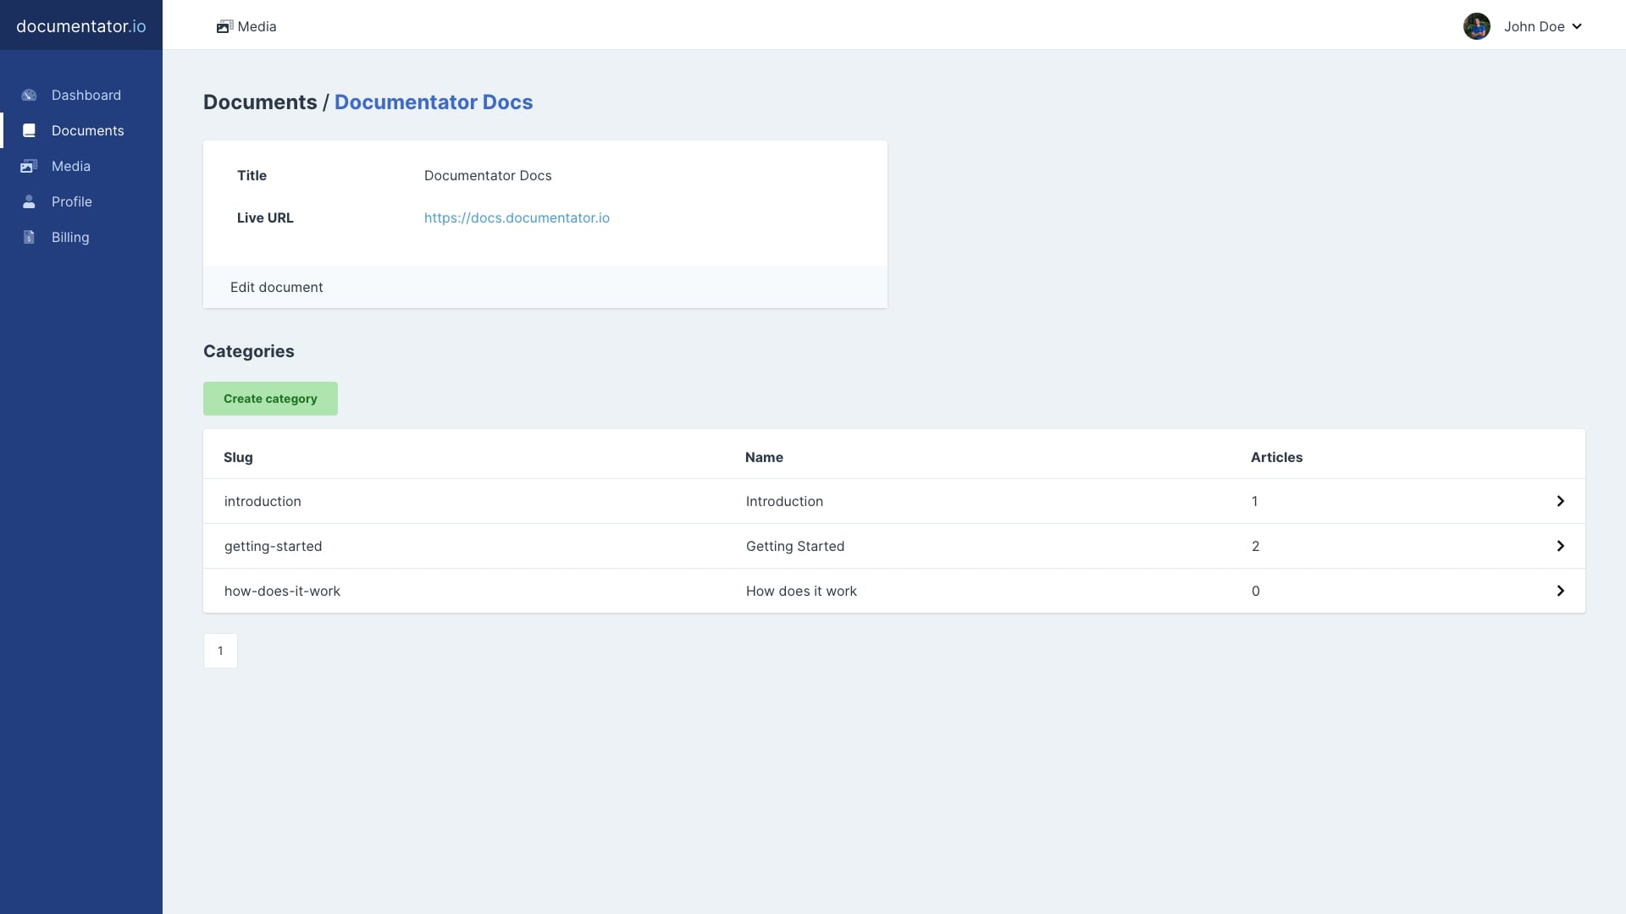The width and height of the screenshot is (1626, 914).
Task: Click the Media images icon in sidebar
Action: click(29, 167)
